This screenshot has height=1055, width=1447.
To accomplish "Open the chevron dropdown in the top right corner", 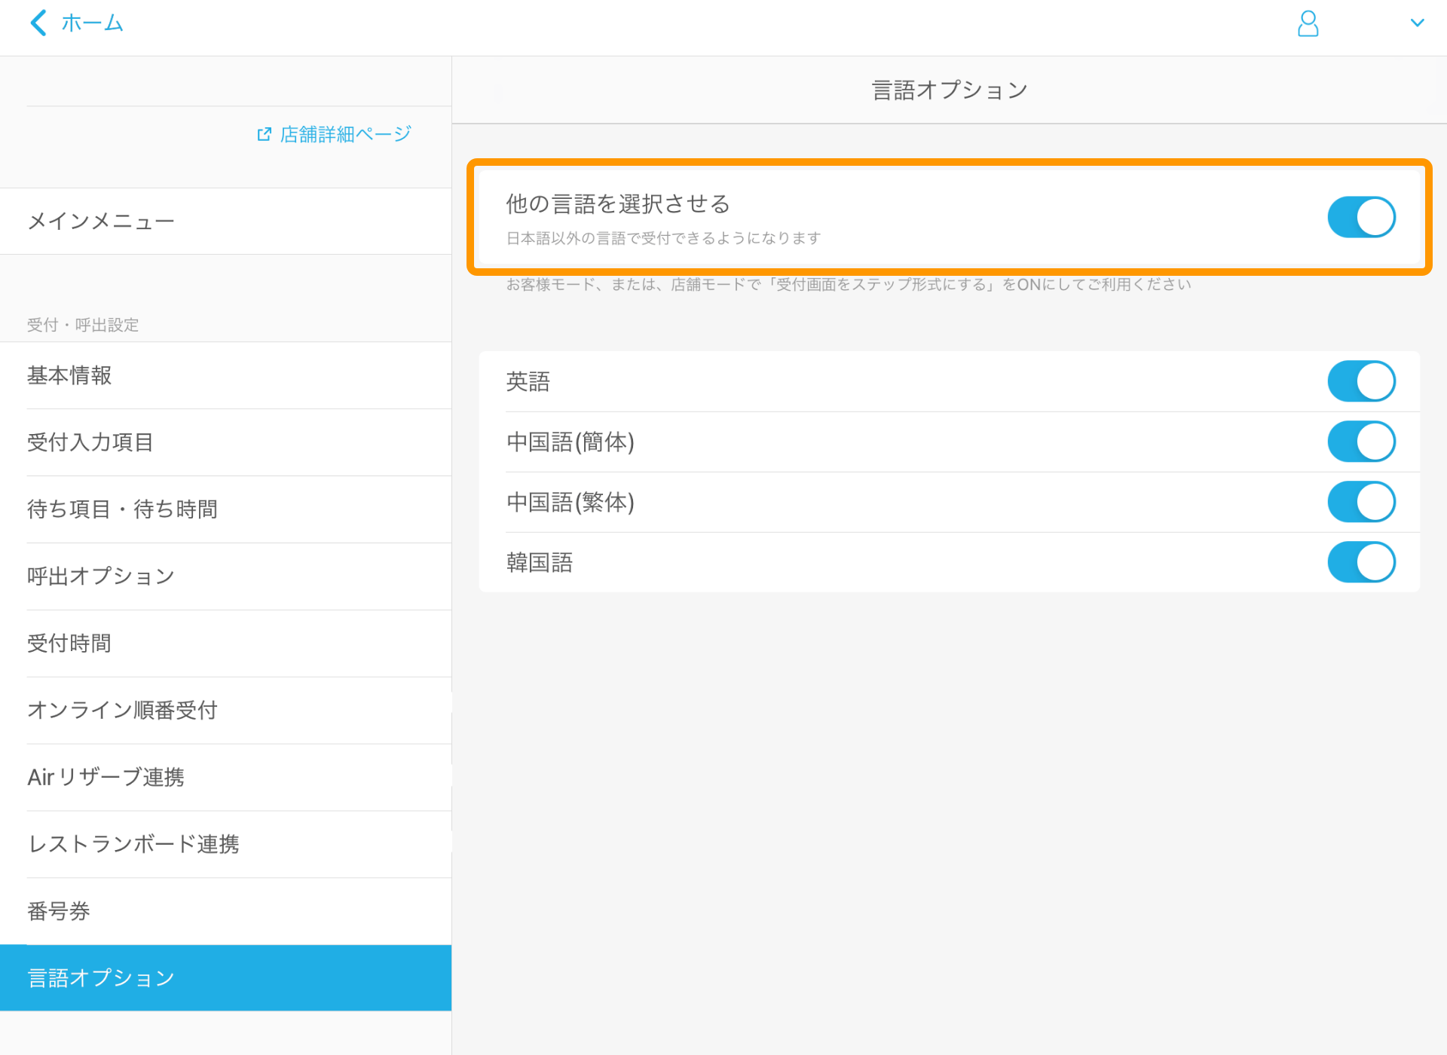I will tap(1418, 23).
